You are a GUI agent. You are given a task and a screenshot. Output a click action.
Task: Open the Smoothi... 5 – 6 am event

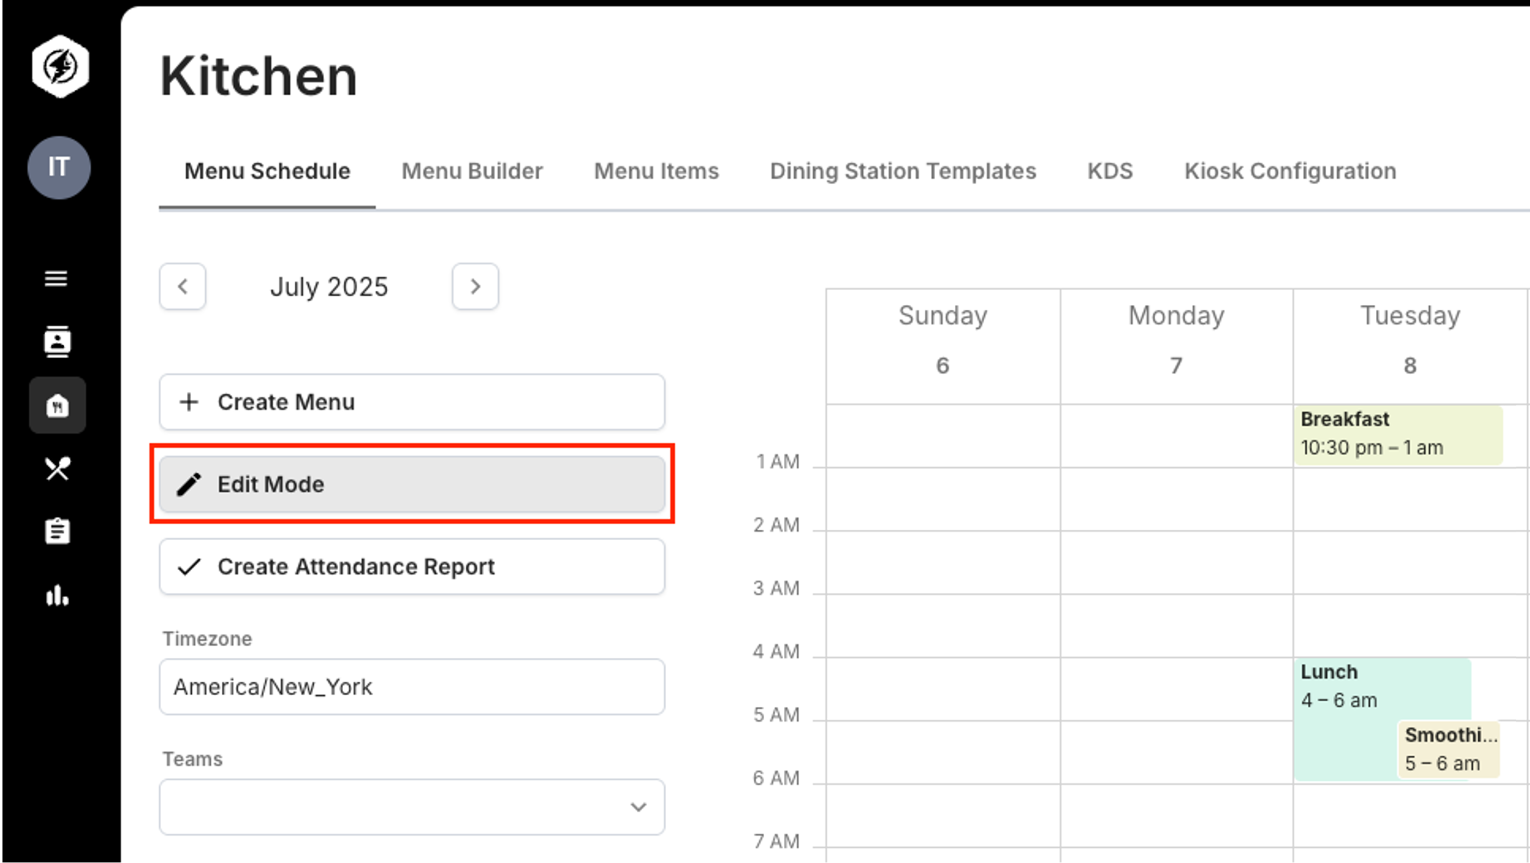coord(1449,749)
